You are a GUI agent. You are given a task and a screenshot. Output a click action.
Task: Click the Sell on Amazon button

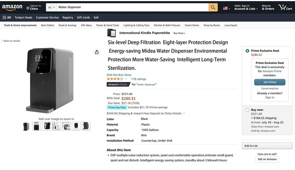tap(267, 159)
